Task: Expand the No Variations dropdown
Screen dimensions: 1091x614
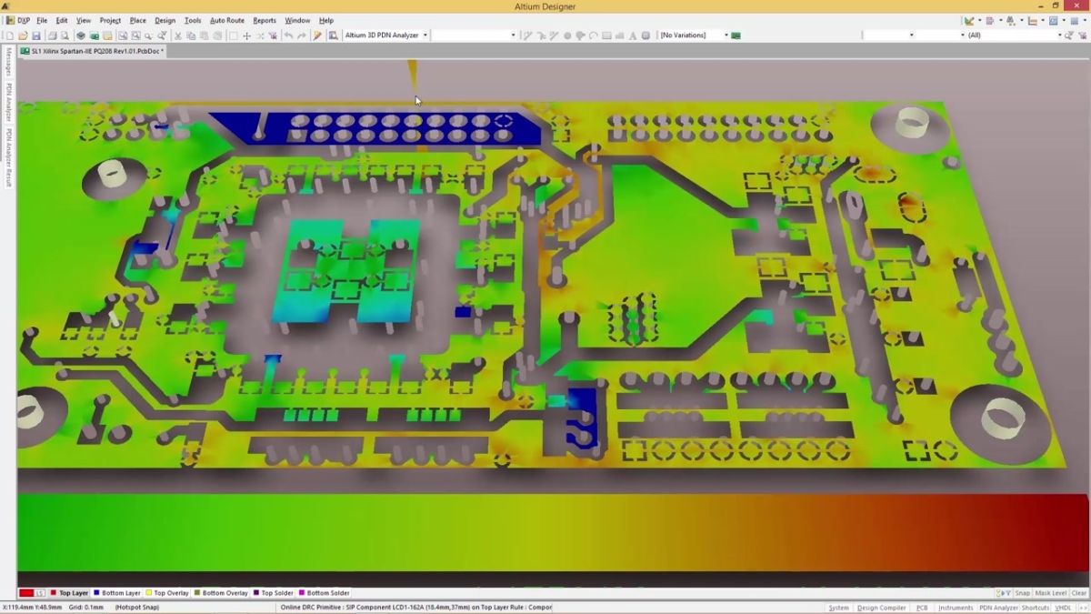Action: tap(726, 35)
